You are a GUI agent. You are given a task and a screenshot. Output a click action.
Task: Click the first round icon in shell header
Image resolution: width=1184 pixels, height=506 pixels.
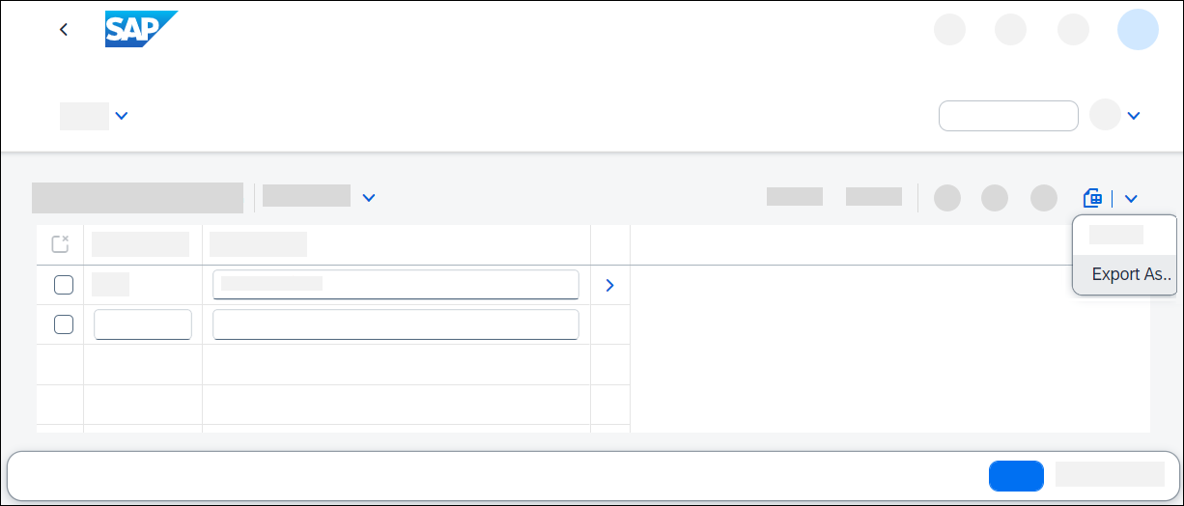pos(950,30)
